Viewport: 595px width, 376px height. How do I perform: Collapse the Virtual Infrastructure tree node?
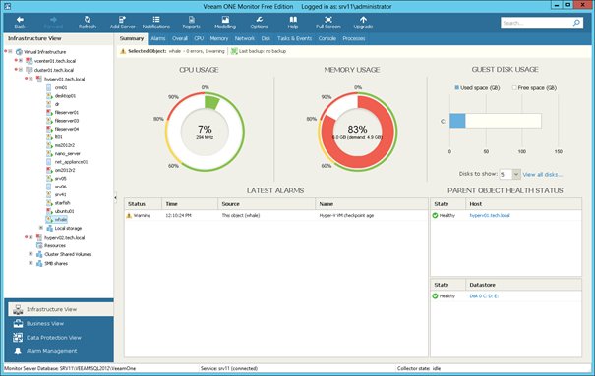11,51
